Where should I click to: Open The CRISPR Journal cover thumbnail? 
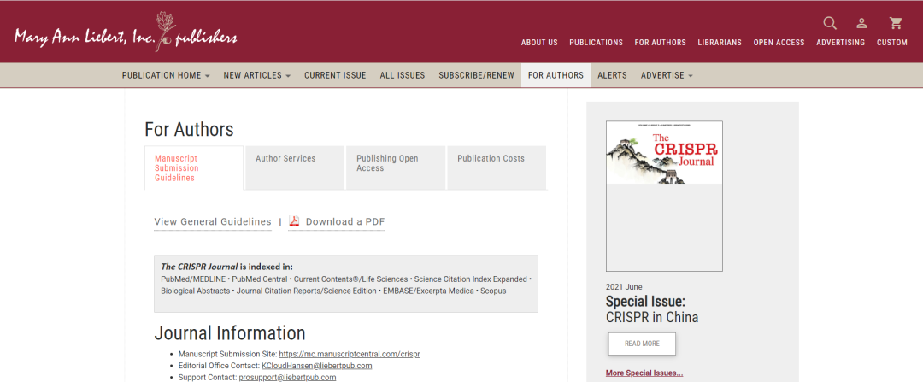(x=664, y=196)
